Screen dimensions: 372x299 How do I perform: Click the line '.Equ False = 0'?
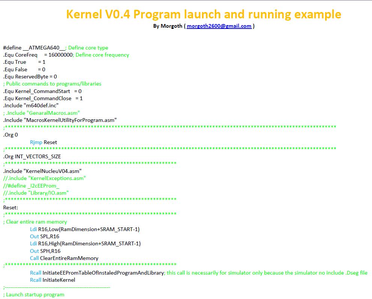(24, 69)
